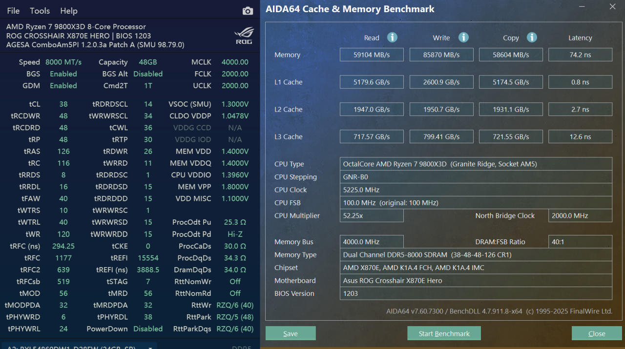The width and height of the screenshot is (625, 349).
Task: Click the UCLK value 2000.00
Action: [235, 85]
